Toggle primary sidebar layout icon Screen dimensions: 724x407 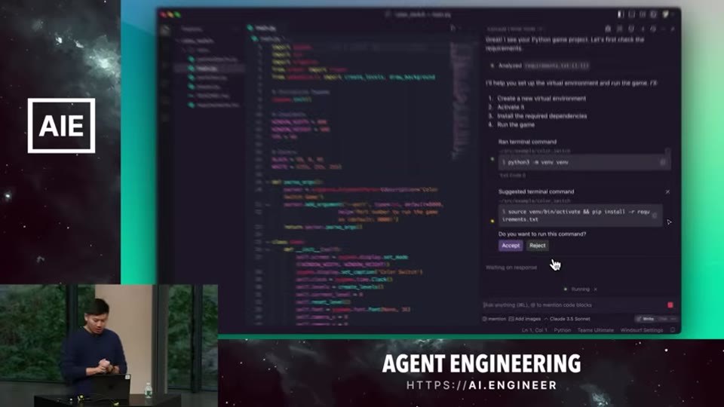click(x=621, y=15)
